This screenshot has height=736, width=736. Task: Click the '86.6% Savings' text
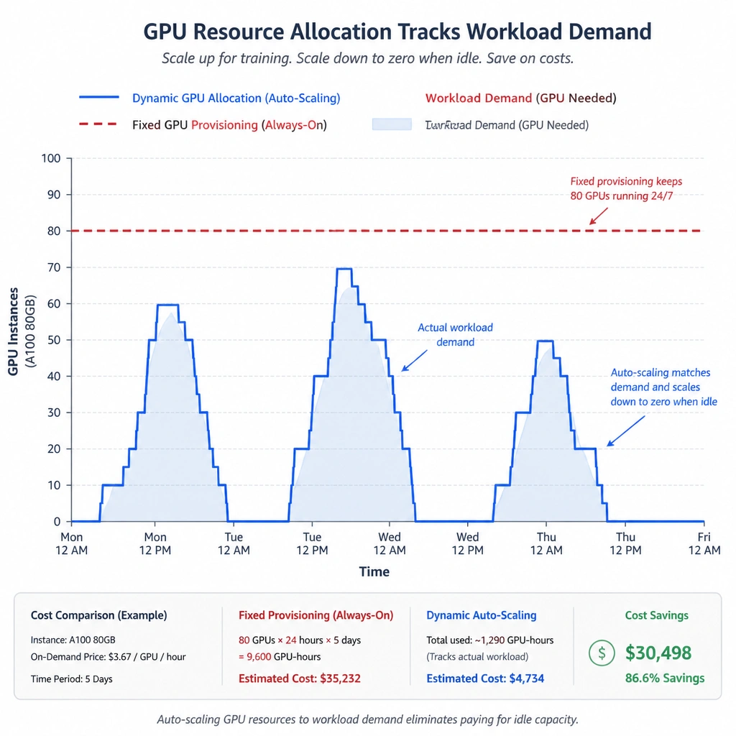coord(665,678)
